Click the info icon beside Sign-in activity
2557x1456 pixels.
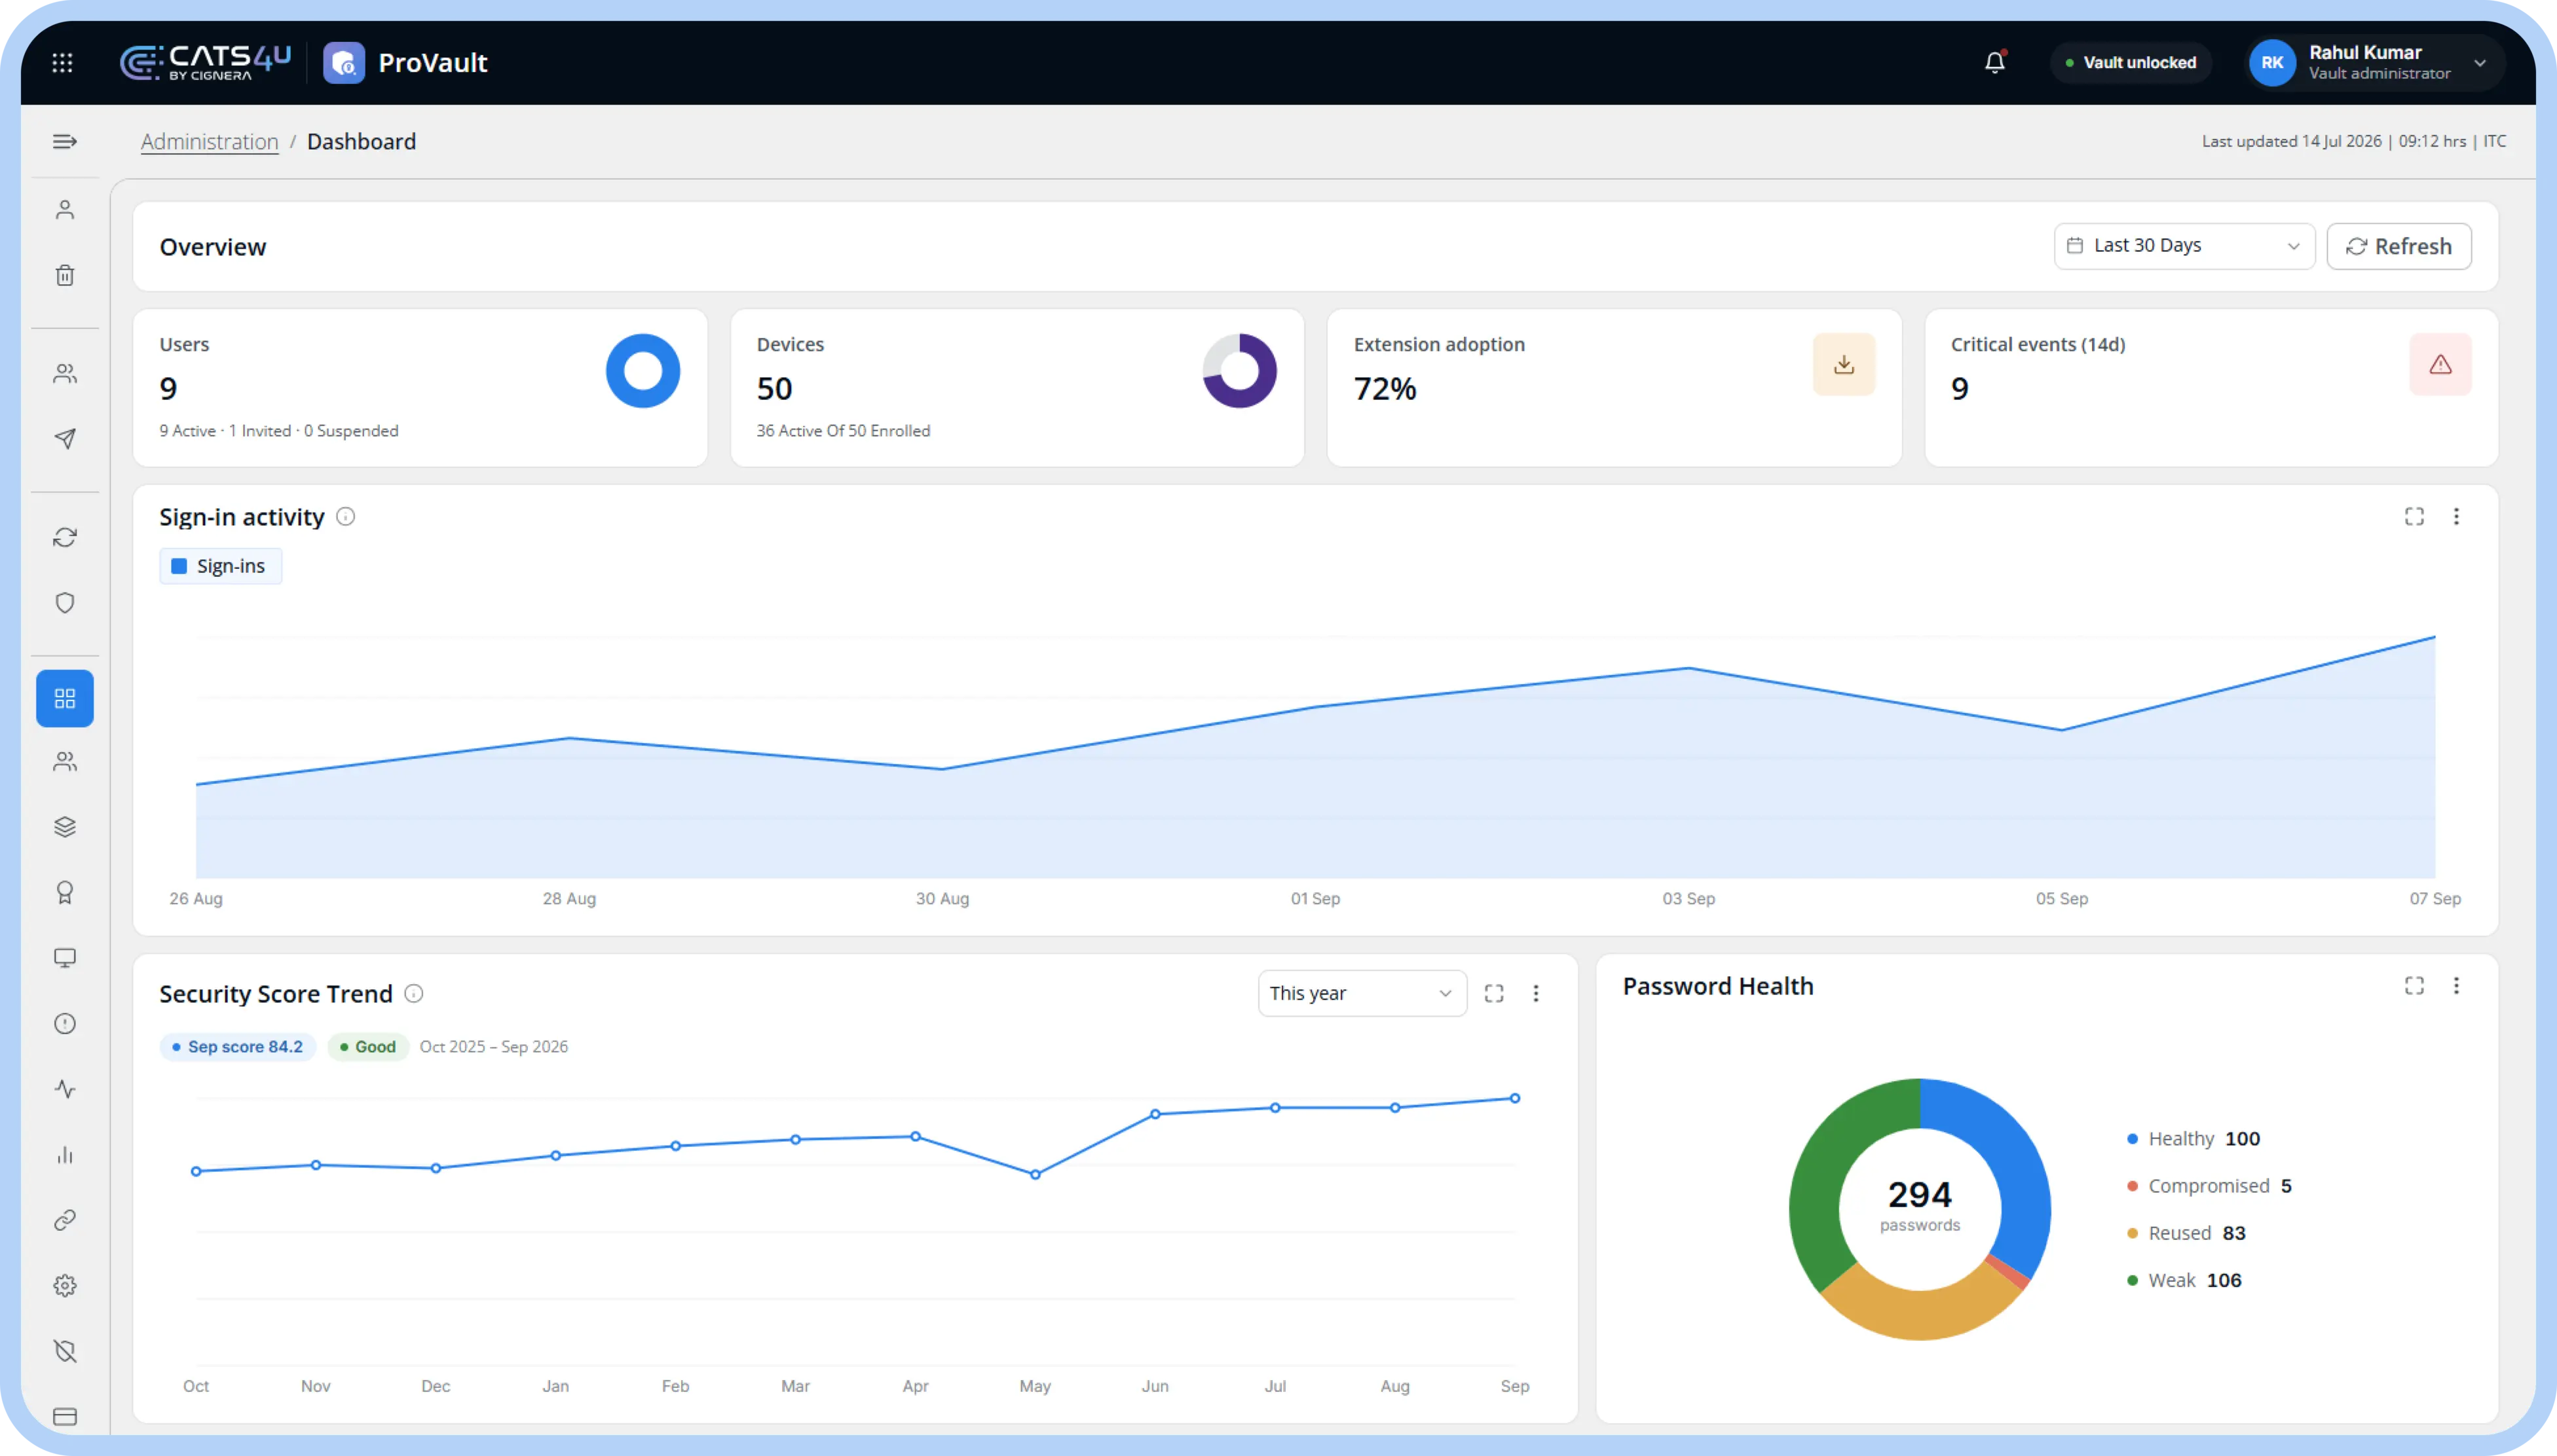tap(345, 516)
